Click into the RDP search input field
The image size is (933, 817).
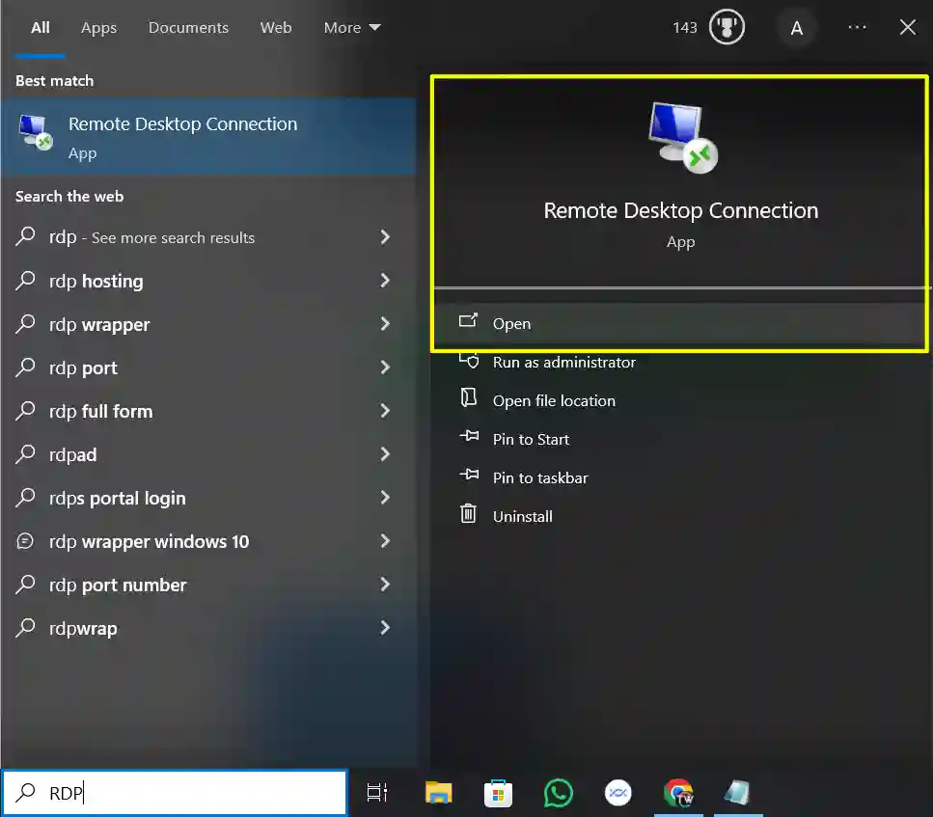click(x=175, y=793)
